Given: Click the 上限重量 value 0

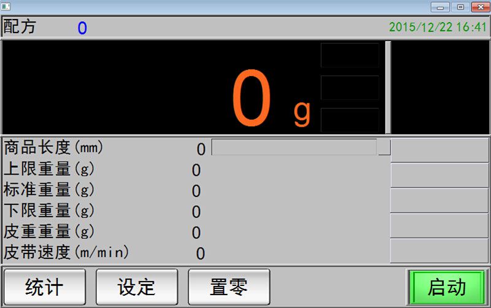Looking at the screenshot, I should (196, 171).
